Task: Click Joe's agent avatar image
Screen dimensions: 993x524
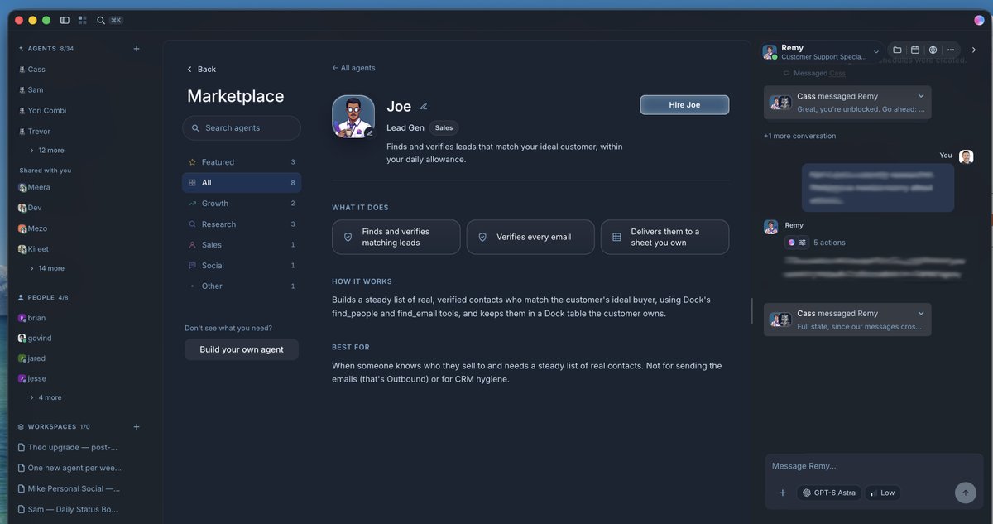Action: coord(353,117)
